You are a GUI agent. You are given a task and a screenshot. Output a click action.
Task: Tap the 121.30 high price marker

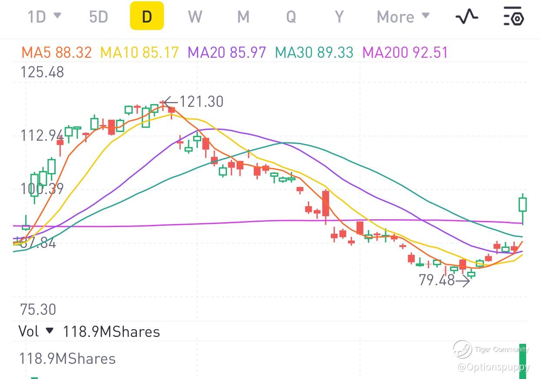coord(195,102)
